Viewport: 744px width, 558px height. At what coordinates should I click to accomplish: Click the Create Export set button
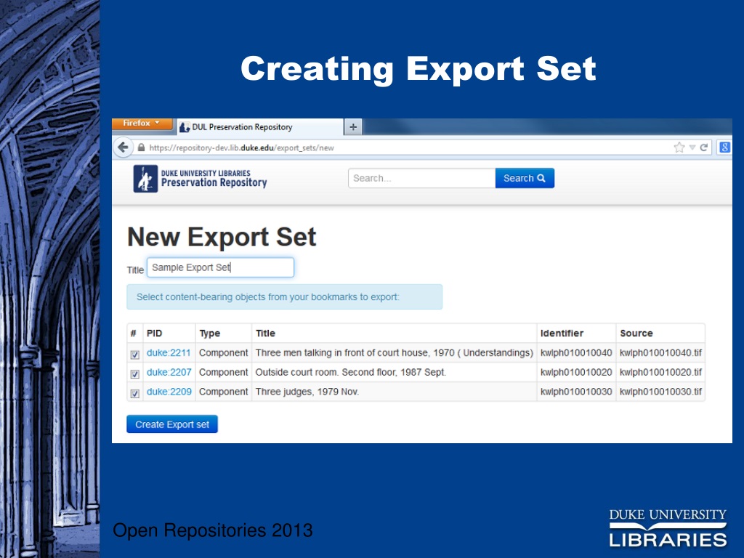point(172,424)
